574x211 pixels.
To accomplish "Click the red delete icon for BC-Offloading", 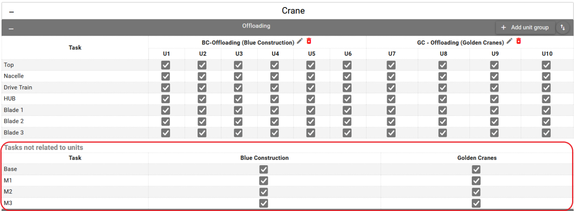I will click(309, 41).
